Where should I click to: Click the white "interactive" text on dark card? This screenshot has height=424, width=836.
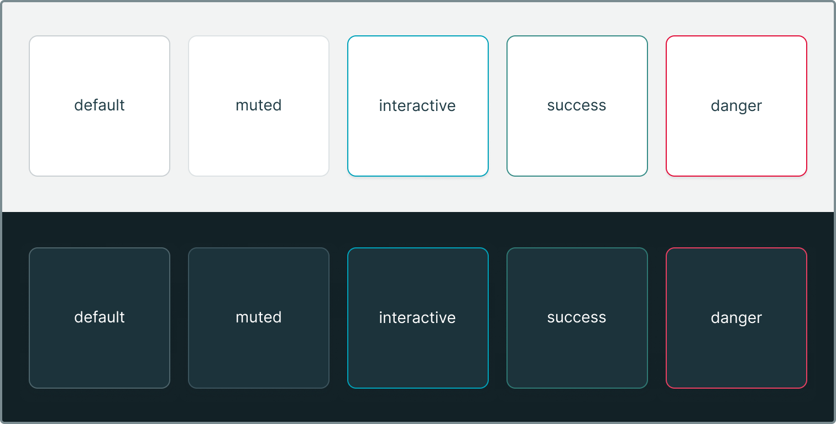(x=417, y=318)
